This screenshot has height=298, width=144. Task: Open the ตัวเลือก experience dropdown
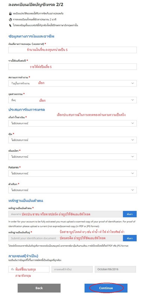pos(72,190)
